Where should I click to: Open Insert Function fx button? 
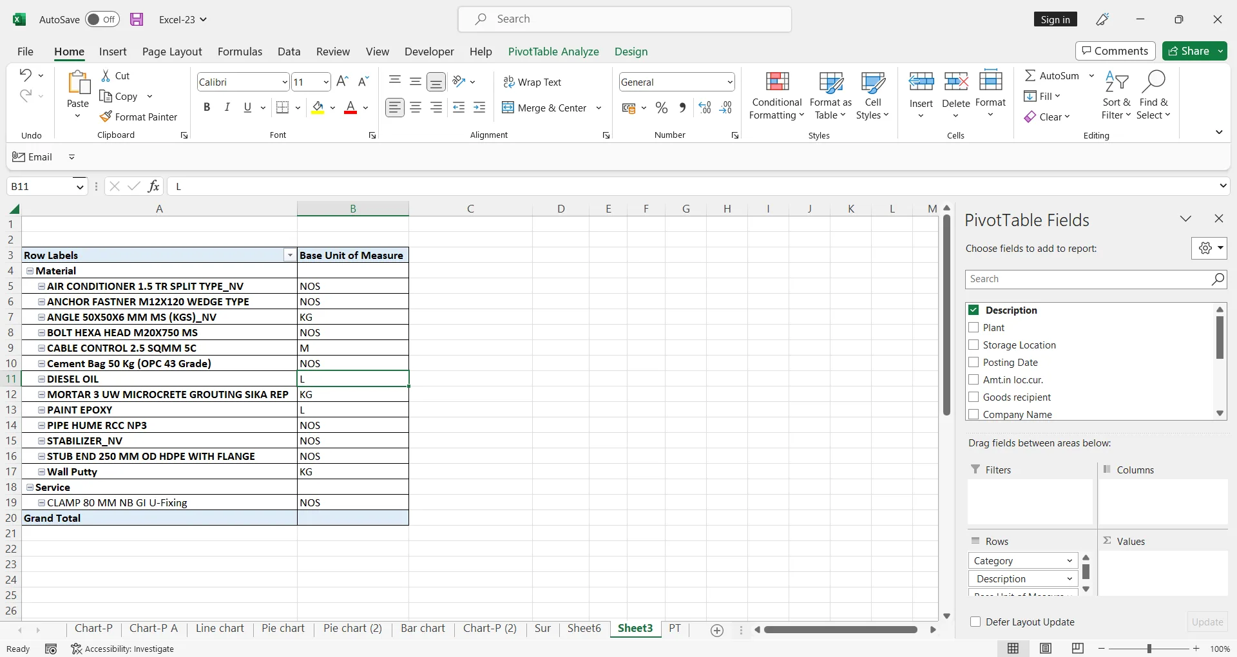153,186
